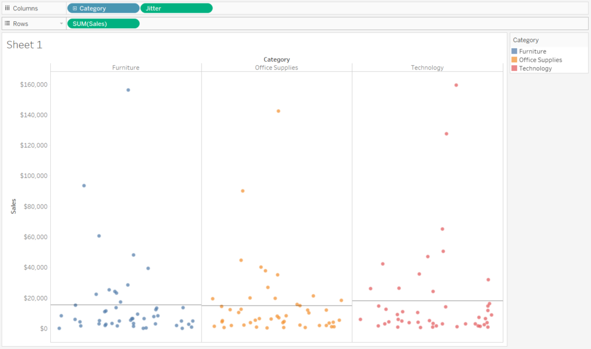Click the Furniture column header
591x349 pixels.
pyautogui.click(x=125, y=67)
